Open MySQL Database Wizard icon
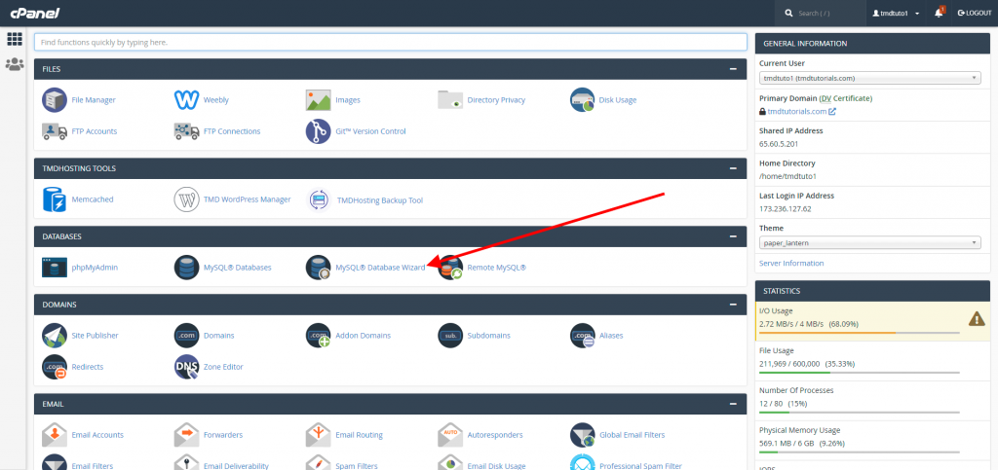 click(319, 267)
